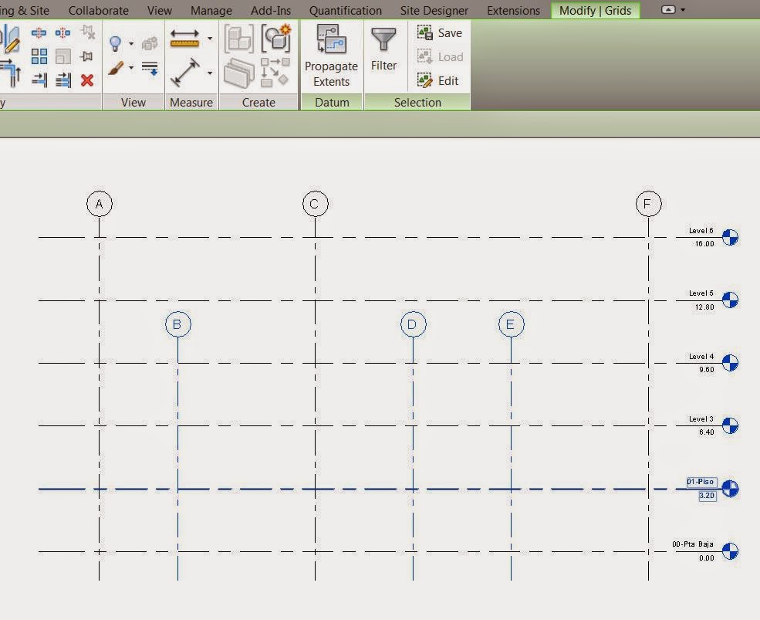Click the Level 4 level head symbol
Screen dimensions: 760x620
click(x=730, y=362)
